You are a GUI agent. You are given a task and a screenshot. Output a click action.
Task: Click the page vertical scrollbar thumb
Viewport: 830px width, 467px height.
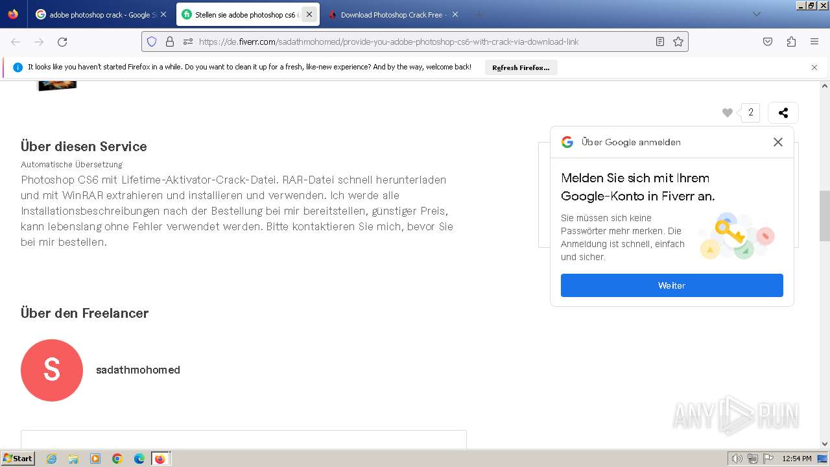[x=825, y=216]
